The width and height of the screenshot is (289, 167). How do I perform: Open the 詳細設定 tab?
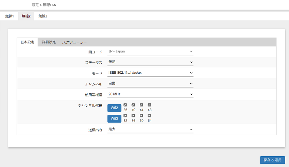[49, 42]
